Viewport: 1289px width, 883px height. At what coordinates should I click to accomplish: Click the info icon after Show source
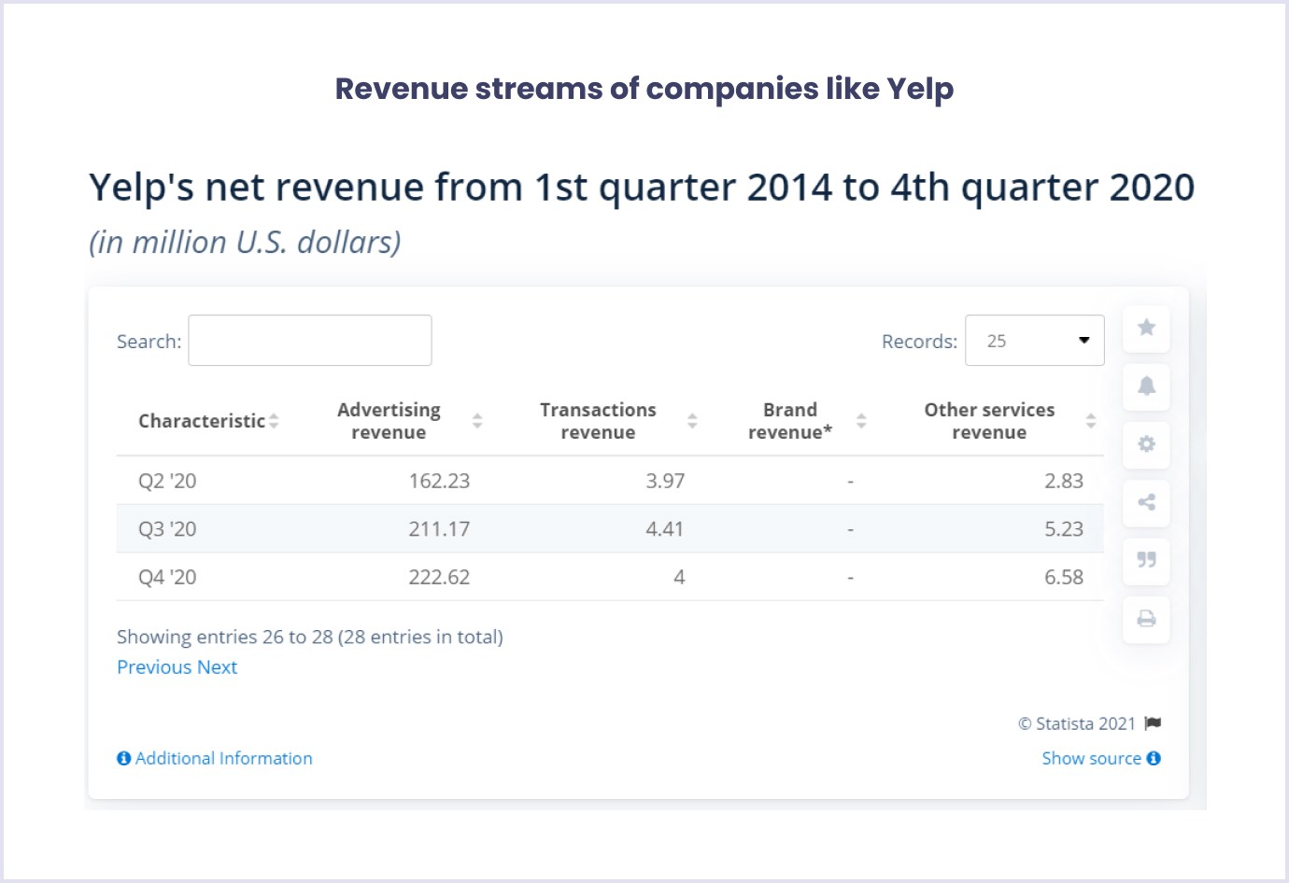pos(1154,758)
